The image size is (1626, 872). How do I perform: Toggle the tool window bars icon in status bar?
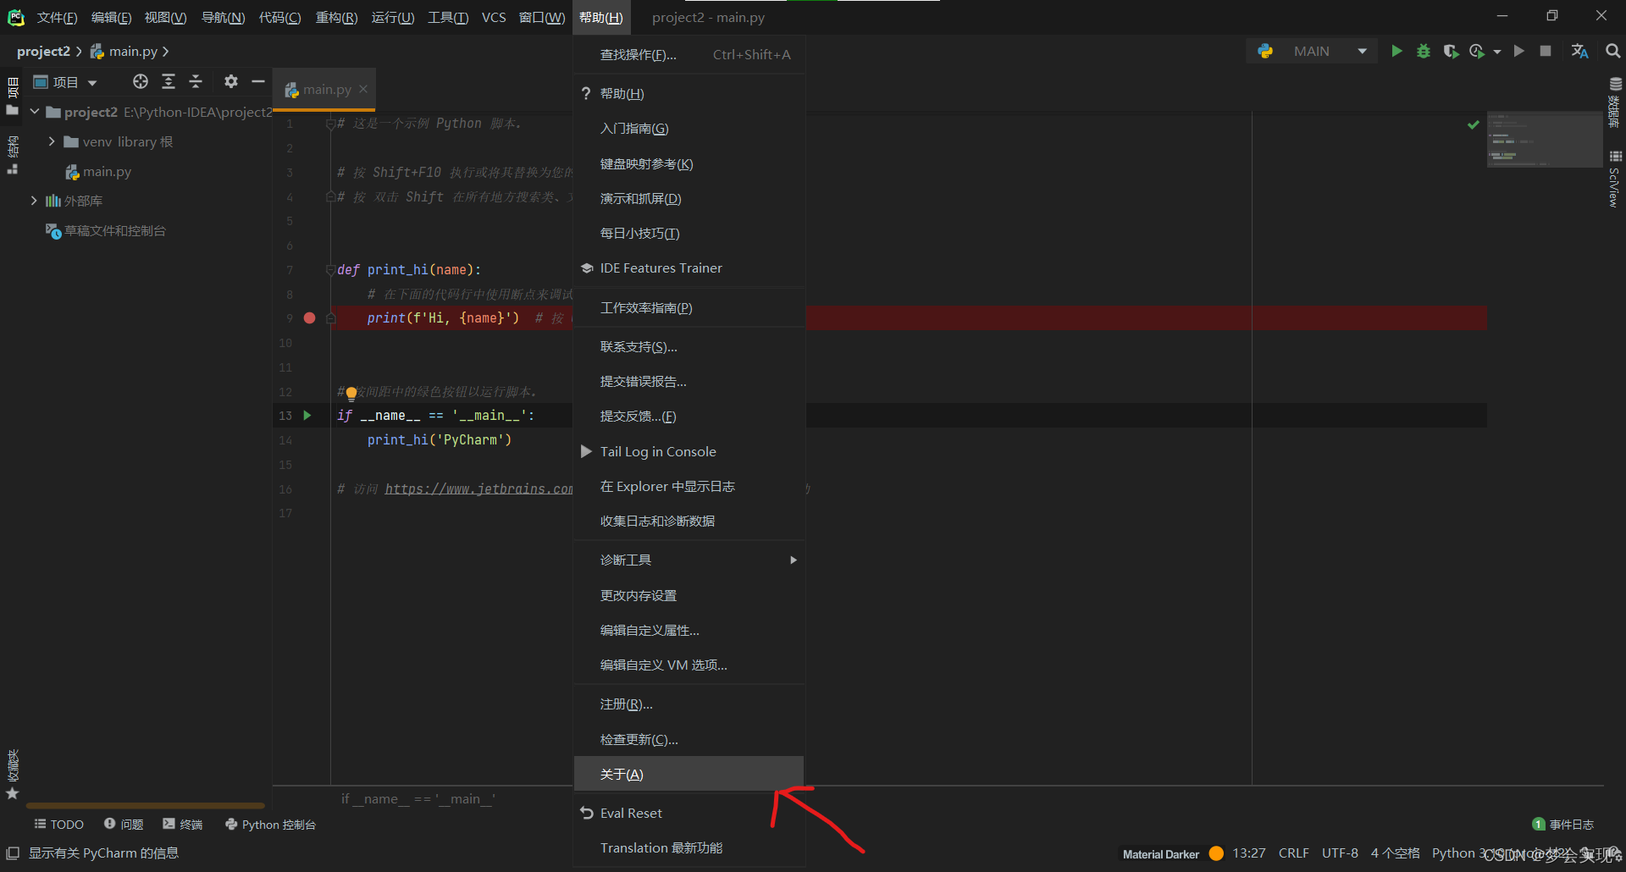[x=13, y=853]
